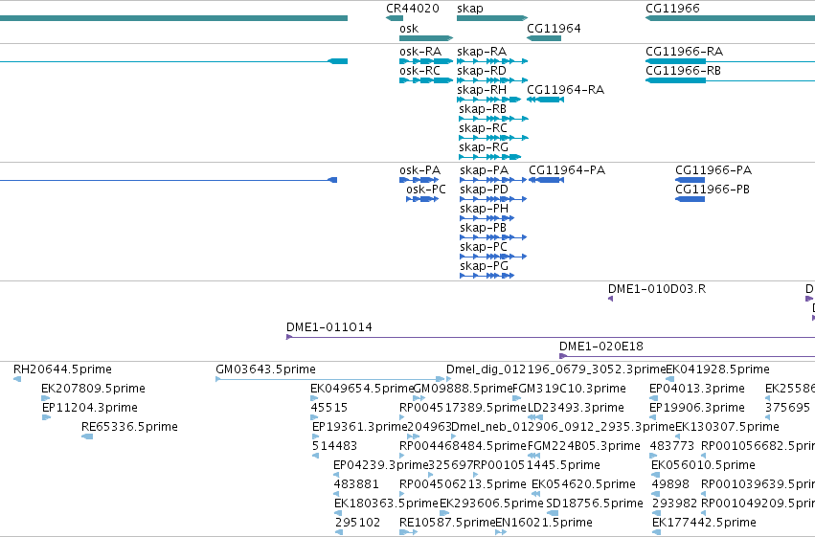815x537 pixels.
Task: Click the CG11964-RA transcript label
Action: (565, 90)
